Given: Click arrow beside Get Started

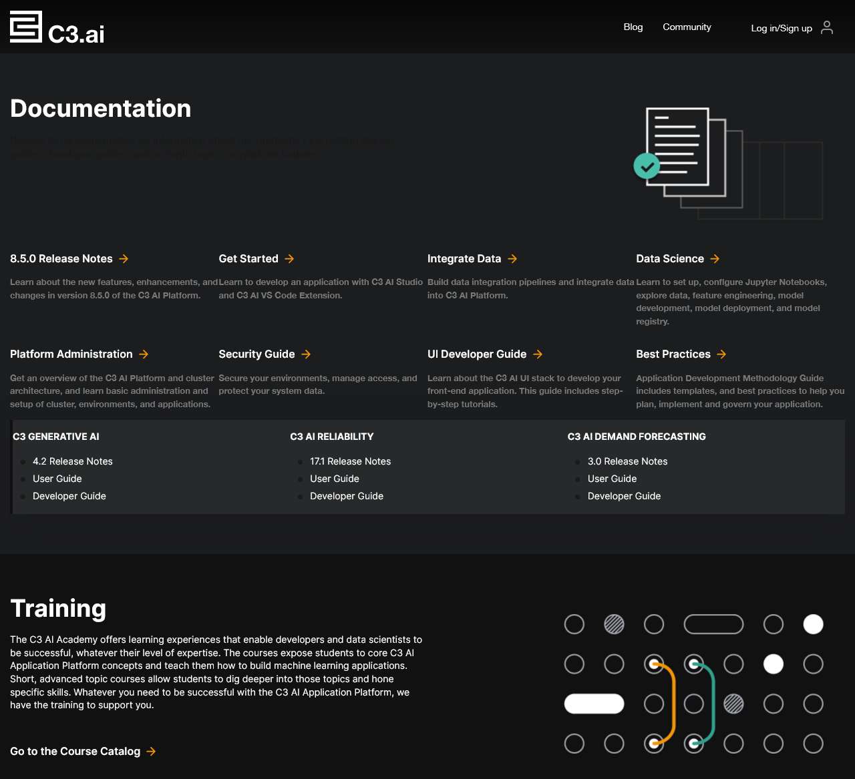Looking at the screenshot, I should coord(289,259).
